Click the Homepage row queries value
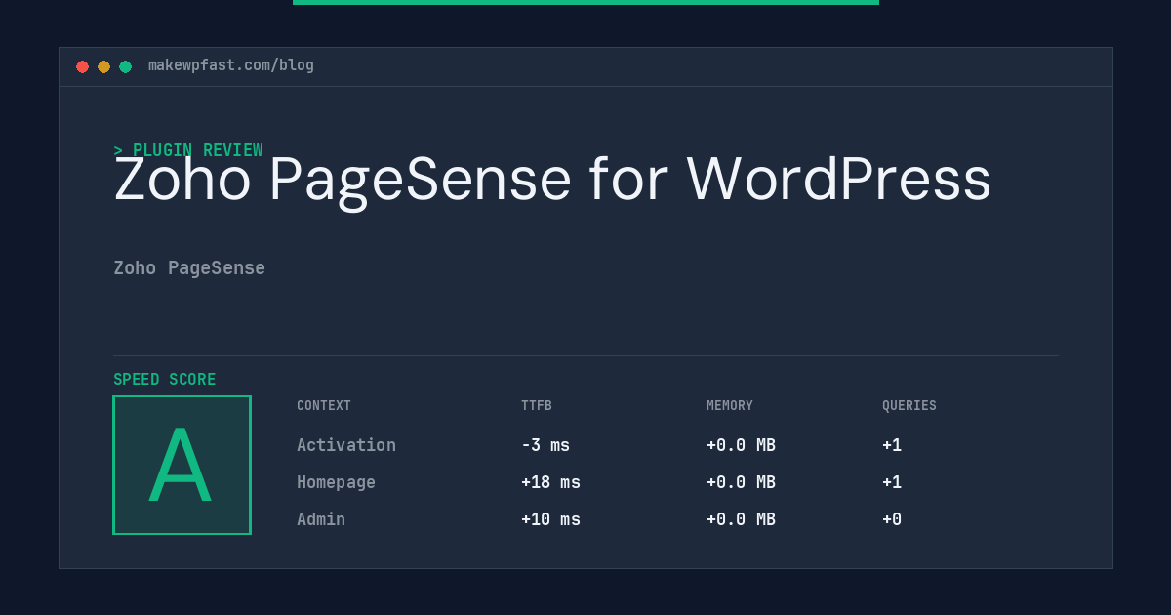This screenshot has width=1171, height=615. coord(892,482)
